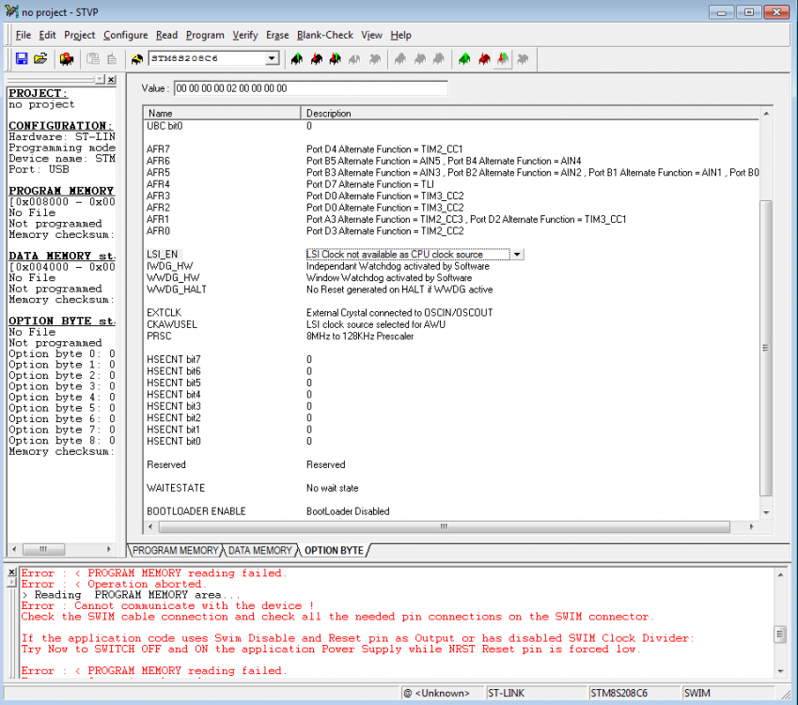Click the first green-arrow chip icon right of device dropdown
798x705 pixels.
[297, 58]
